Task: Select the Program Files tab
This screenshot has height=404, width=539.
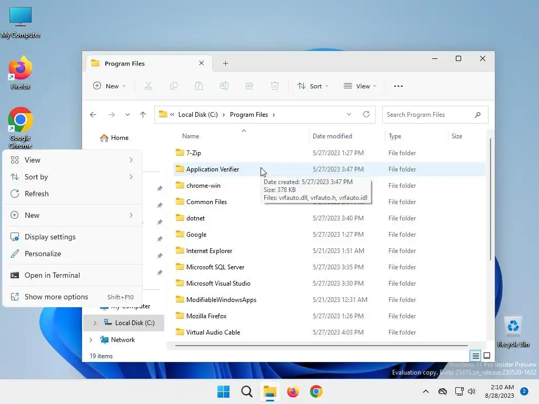Action: (x=148, y=64)
